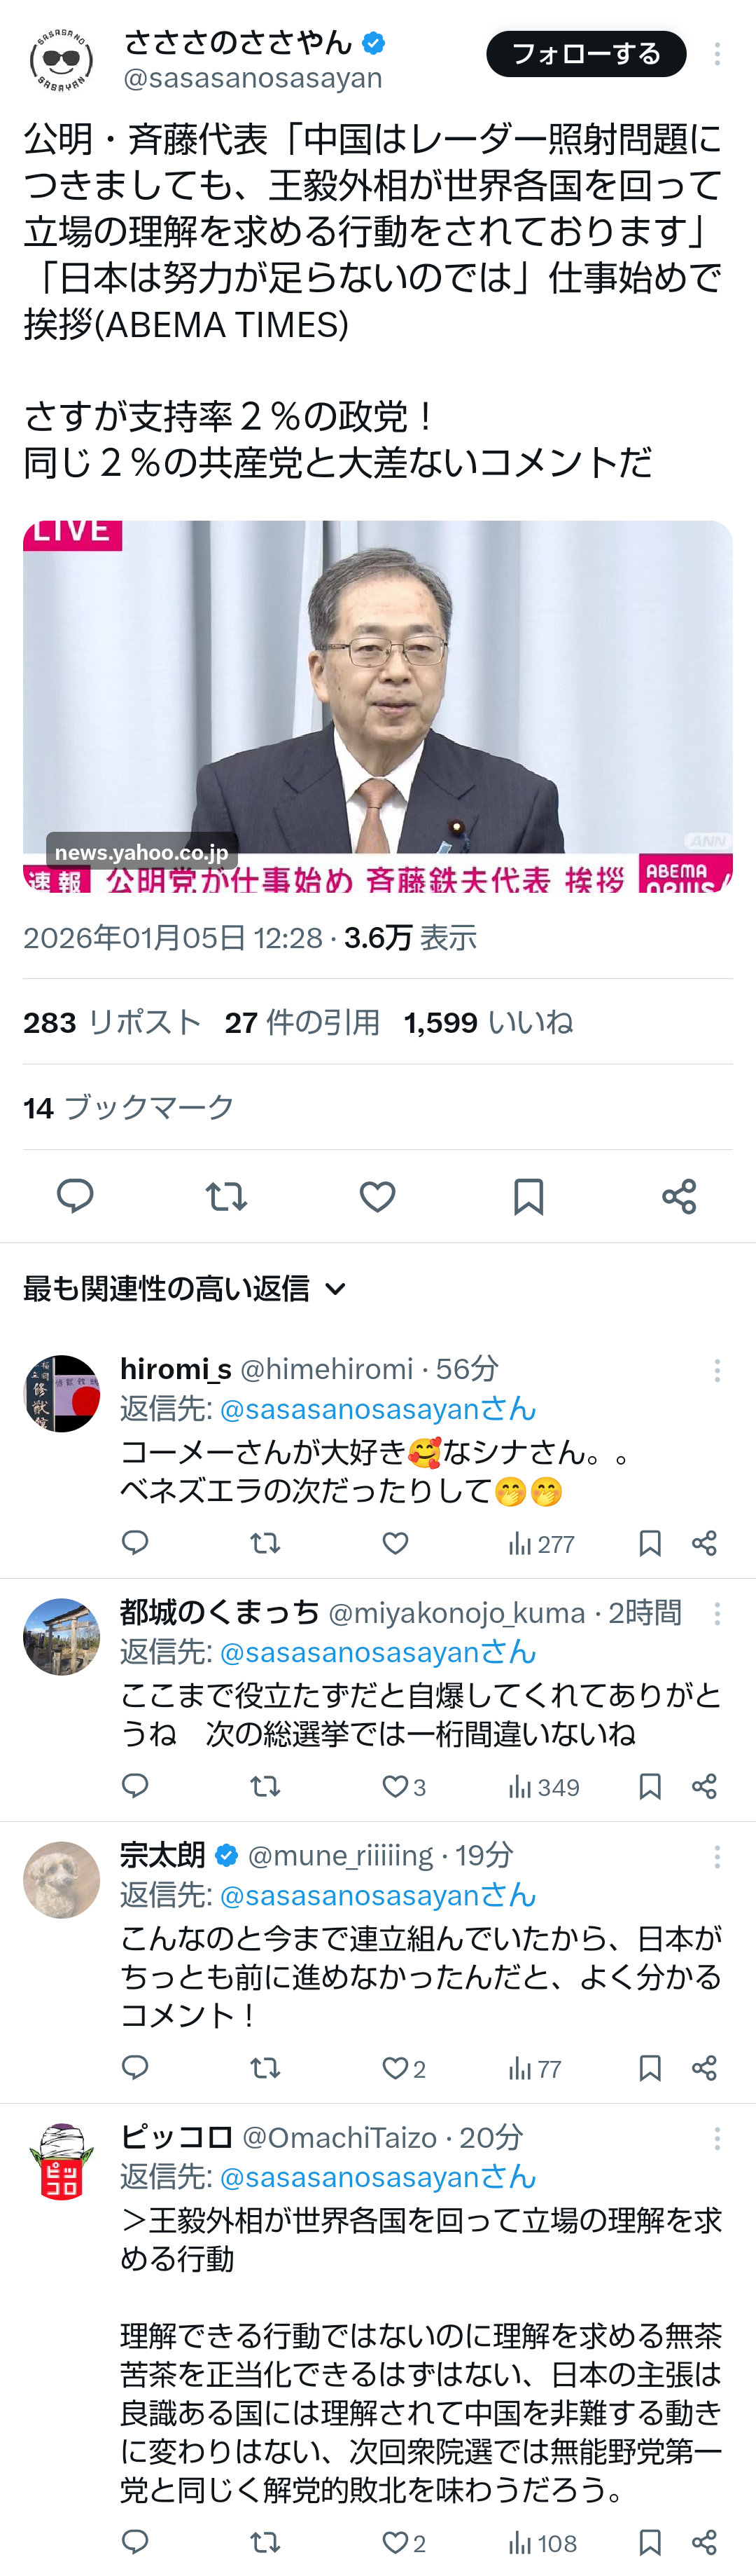756x2576 pixels.
Task: Open sasasanosasayan profile avatar
Action: 61,60
